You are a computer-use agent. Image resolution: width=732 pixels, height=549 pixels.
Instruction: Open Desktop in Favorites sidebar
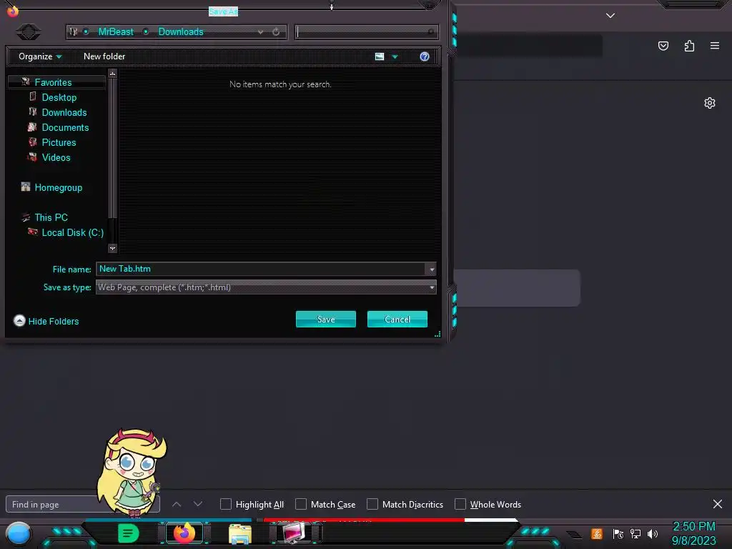(x=59, y=97)
